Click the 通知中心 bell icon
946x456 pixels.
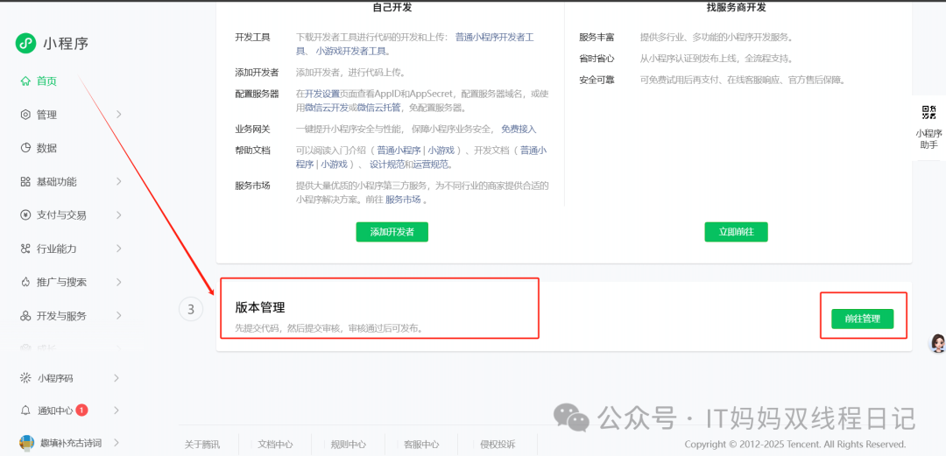click(25, 410)
